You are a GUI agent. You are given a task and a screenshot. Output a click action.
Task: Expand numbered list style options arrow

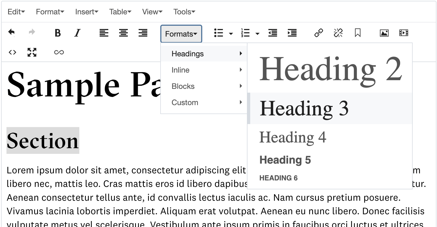(257, 34)
